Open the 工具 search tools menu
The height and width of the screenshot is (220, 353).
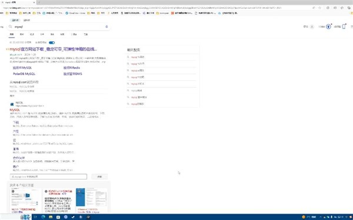[85, 35]
